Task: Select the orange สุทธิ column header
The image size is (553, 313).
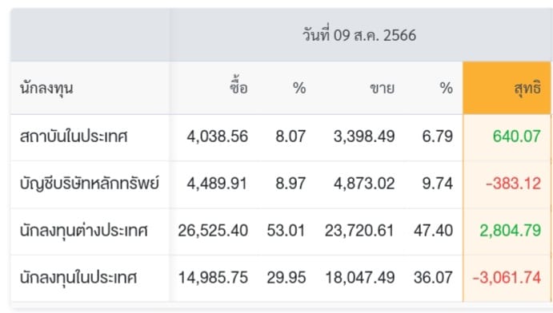Action: pos(507,88)
